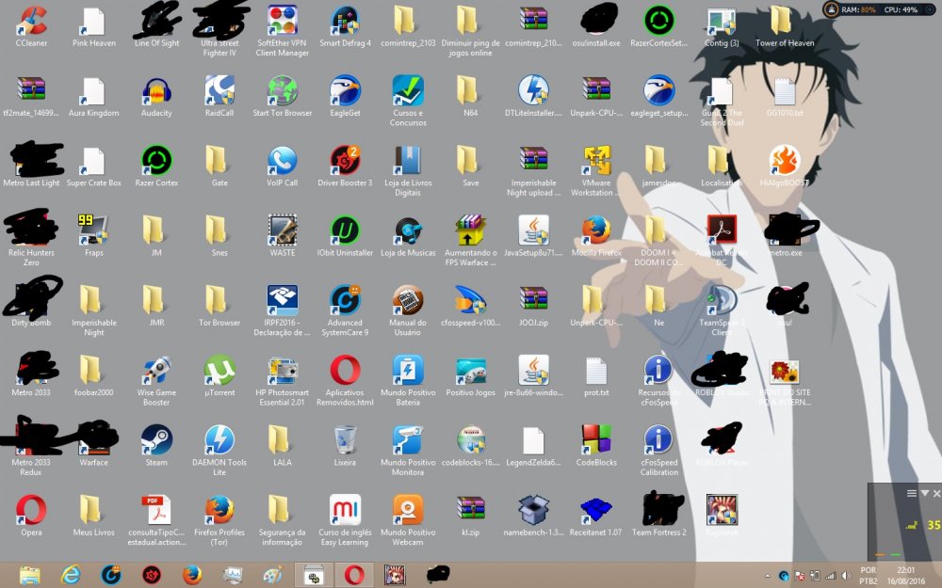
Task: Open the Lixeira recycle bin
Action: (345, 439)
